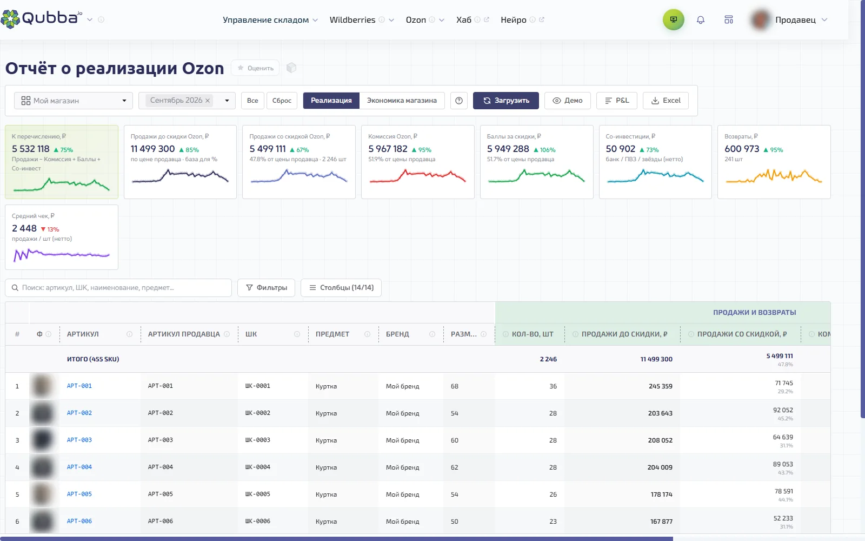Click info icon in the АРТИКУЛ column header
865x541 pixels.
coord(129,334)
